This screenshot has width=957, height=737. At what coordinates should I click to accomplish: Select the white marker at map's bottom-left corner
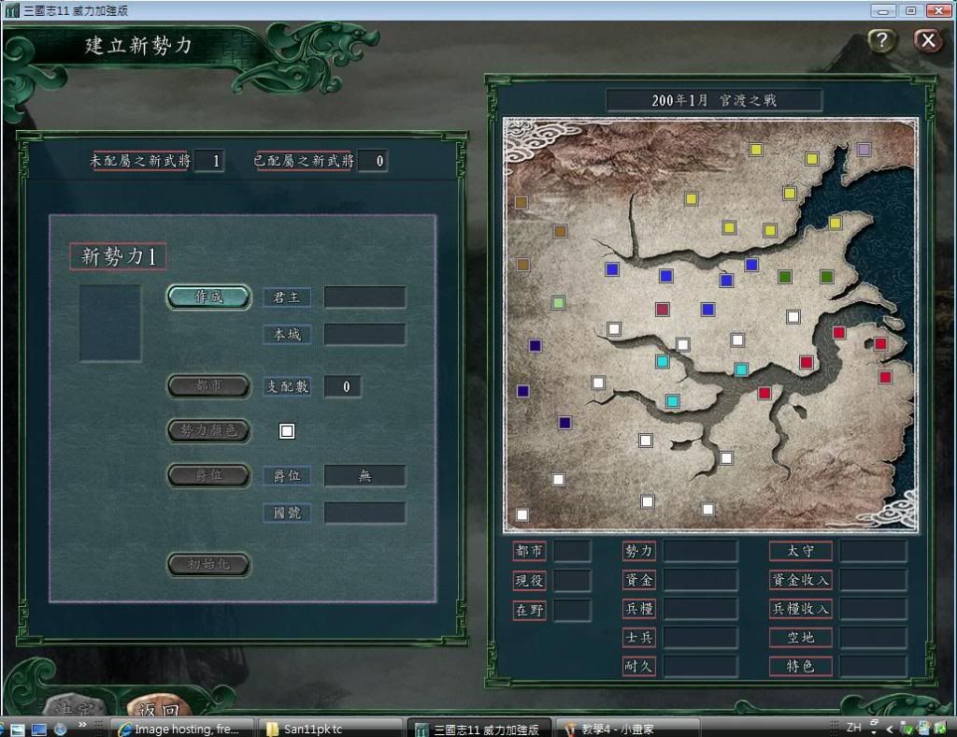[x=521, y=514]
